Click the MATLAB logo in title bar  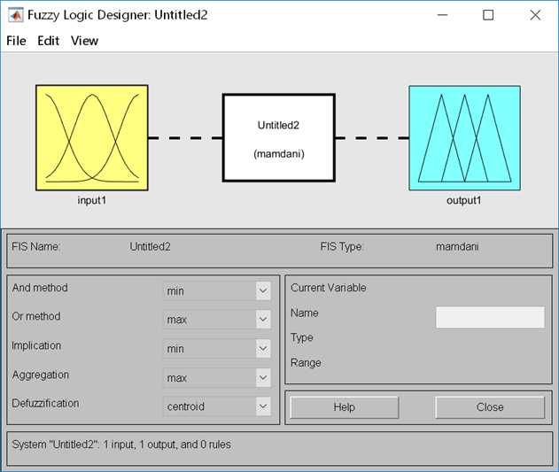(16, 15)
